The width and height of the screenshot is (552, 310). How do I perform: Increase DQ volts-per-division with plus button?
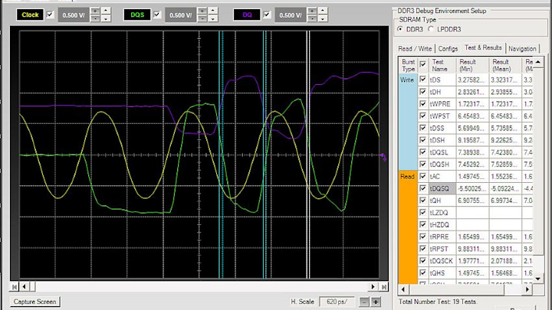click(x=312, y=11)
